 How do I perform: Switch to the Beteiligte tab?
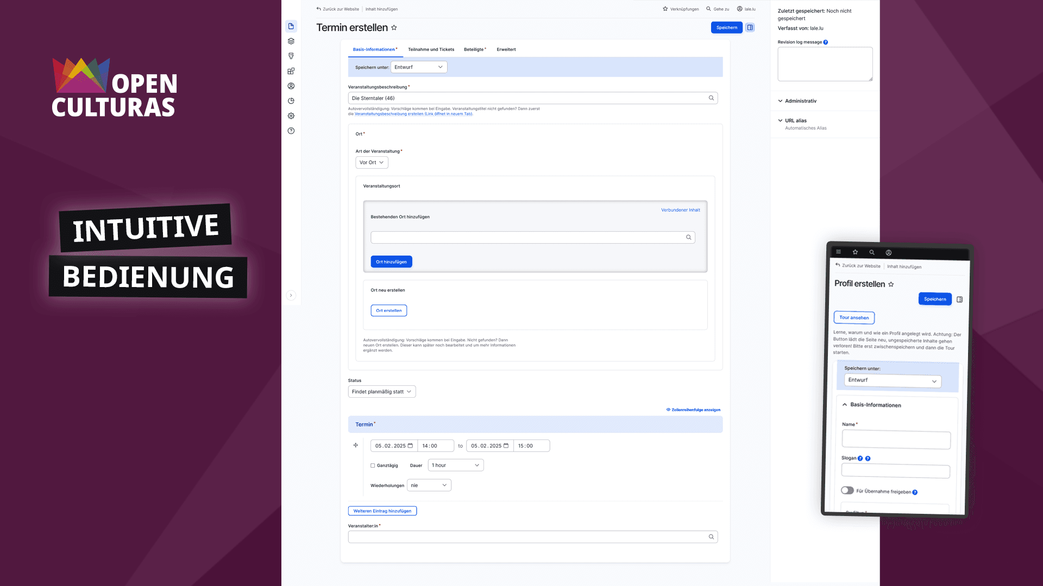474,49
